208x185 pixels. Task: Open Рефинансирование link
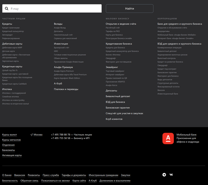[11, 39]
